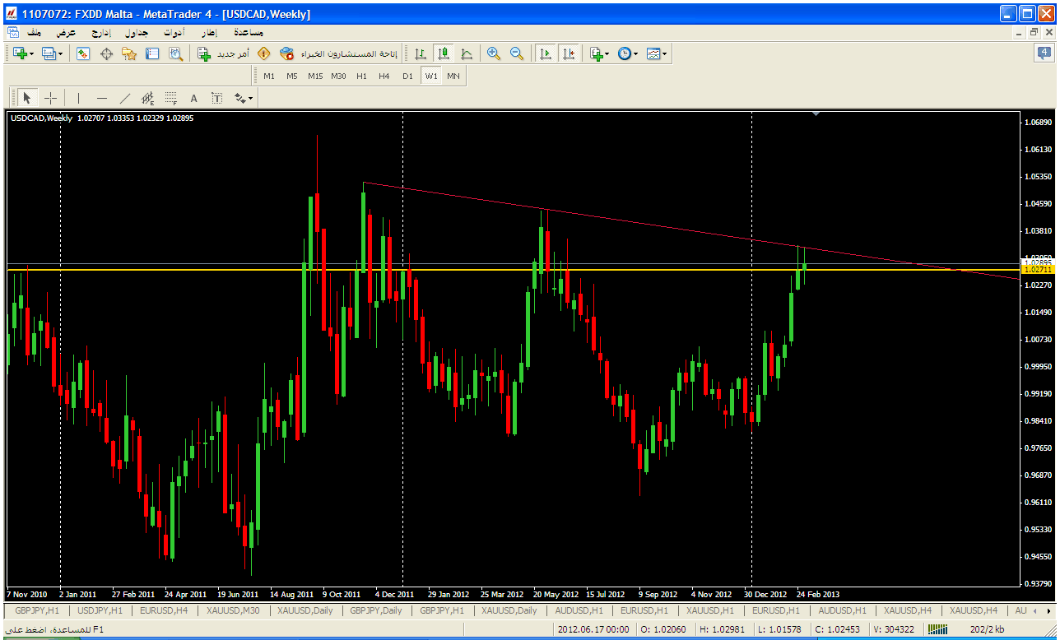Select the Equidistant Channel tool
Viewport: 1060px width, 640px height.
pyautogui.click(x=148, y=98)
